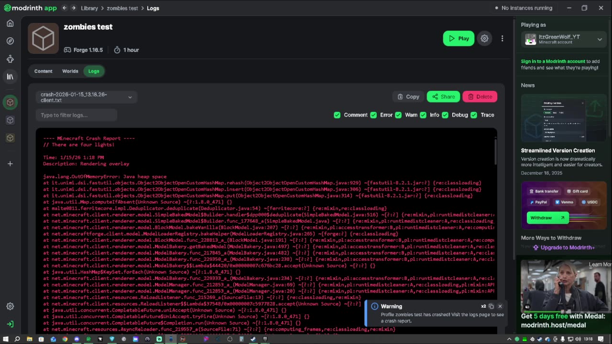Toggle the Warn log filter checkbox
Screen dimensions: 612x344
click(x=398, y=115)
